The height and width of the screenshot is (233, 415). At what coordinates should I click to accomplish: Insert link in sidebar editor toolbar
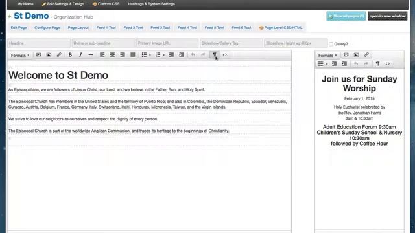(x=366, y=55)
